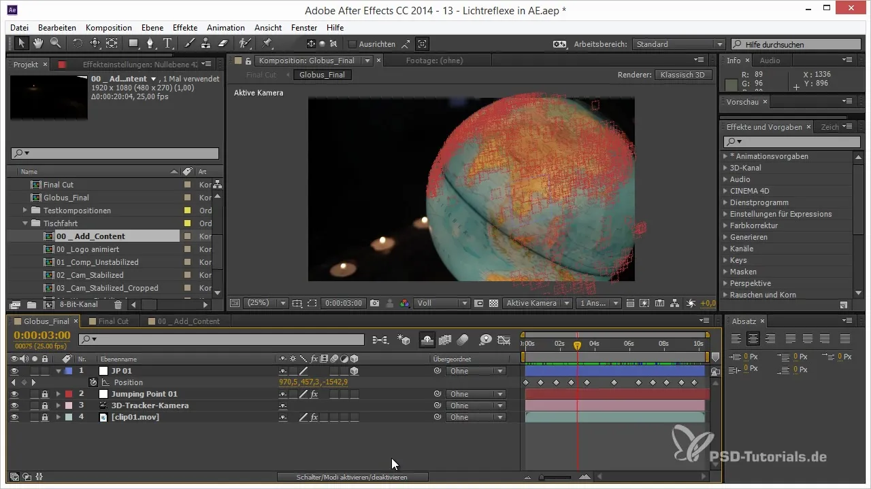Click the 8-Bit-Kanal color depth button
The image size is (871, 489).
[x=78, y=305]
